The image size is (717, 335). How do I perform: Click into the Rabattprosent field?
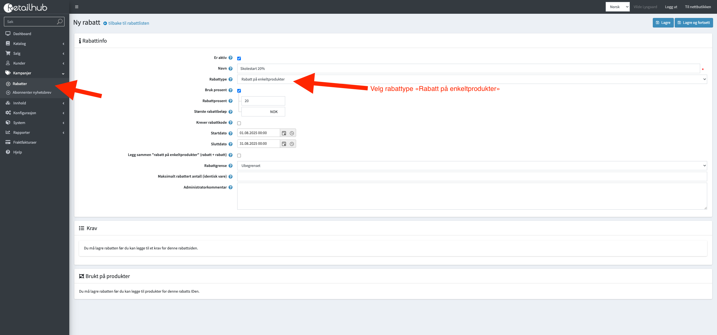(263, 101)
